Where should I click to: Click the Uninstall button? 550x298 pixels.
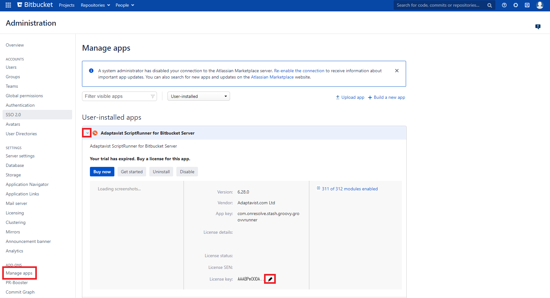161,172
